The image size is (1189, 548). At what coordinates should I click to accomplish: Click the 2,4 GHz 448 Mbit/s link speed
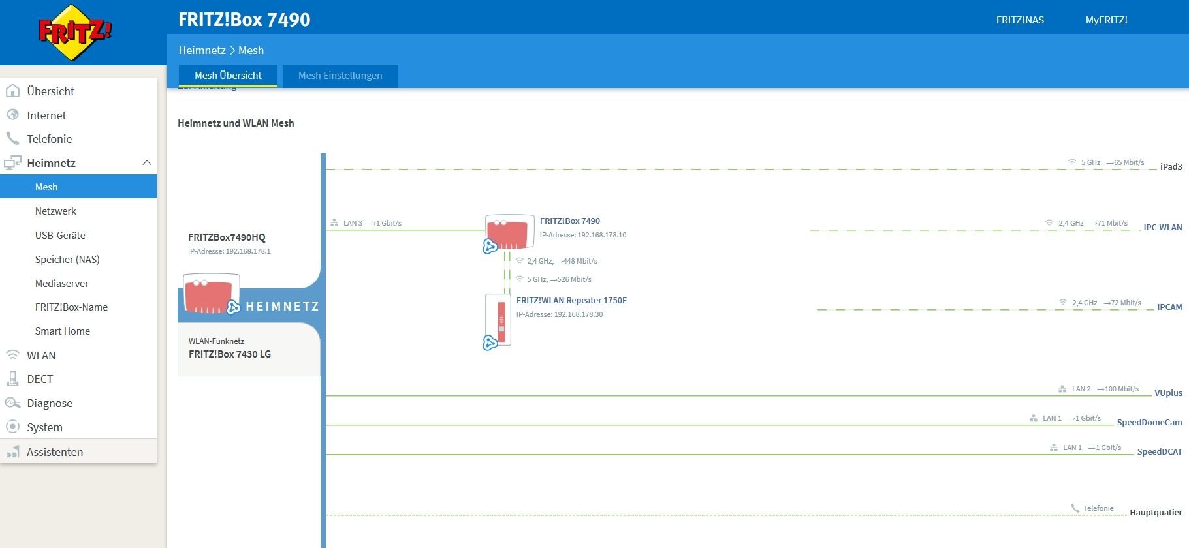562,261
